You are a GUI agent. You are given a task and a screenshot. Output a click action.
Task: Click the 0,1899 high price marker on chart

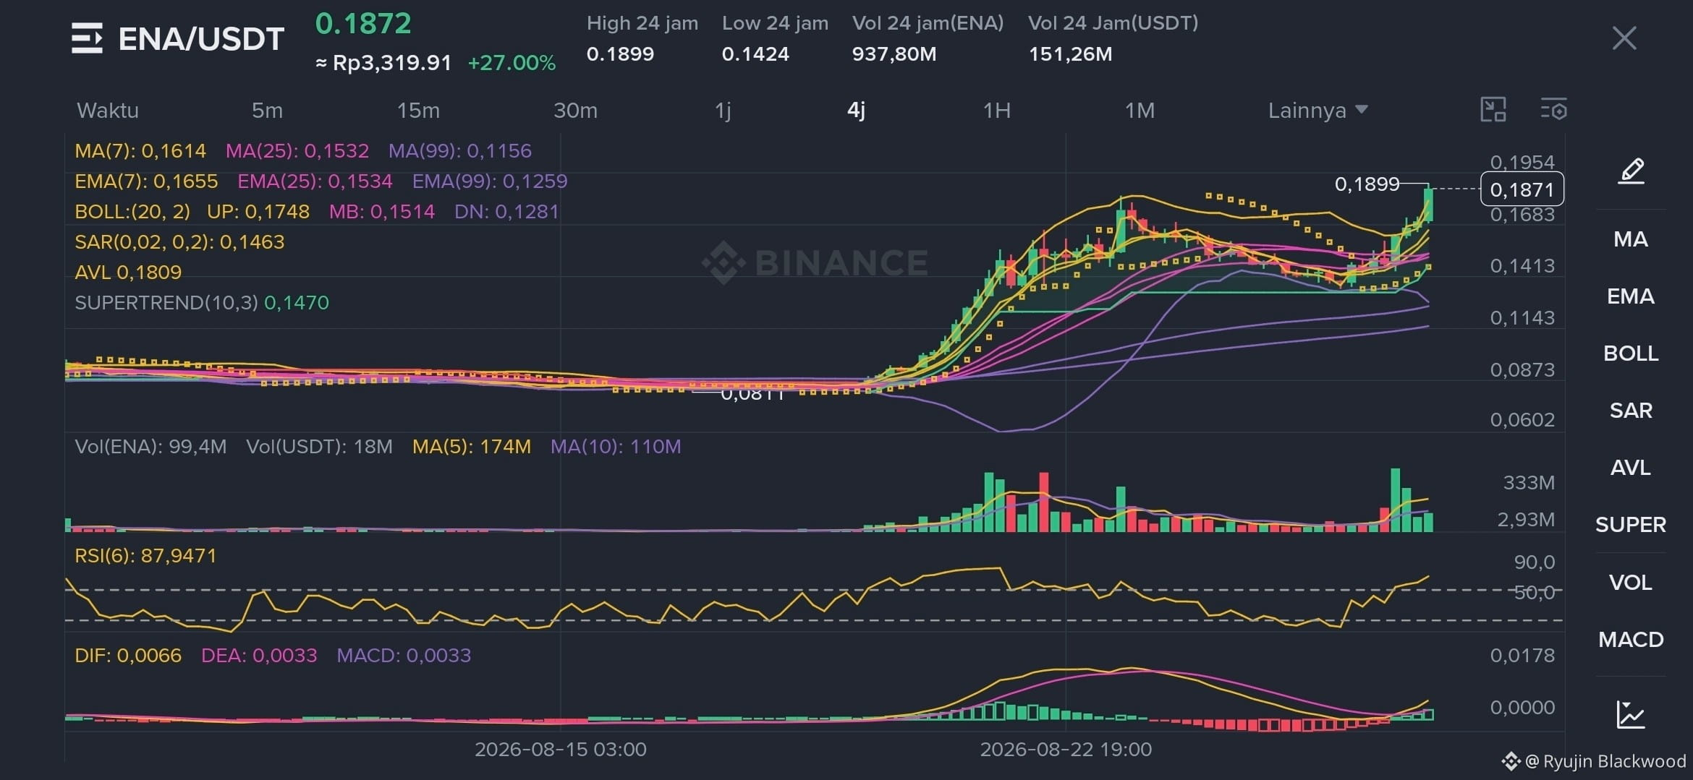click(x=1367, y=184)
